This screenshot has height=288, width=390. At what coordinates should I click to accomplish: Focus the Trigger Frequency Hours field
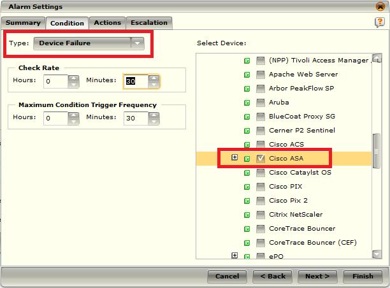tap(55, 119)
